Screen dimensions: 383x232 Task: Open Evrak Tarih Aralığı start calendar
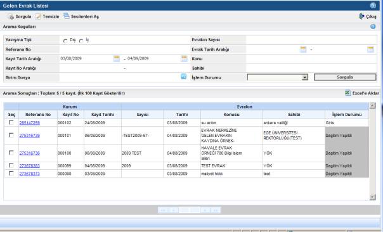(x=303, y=49)
